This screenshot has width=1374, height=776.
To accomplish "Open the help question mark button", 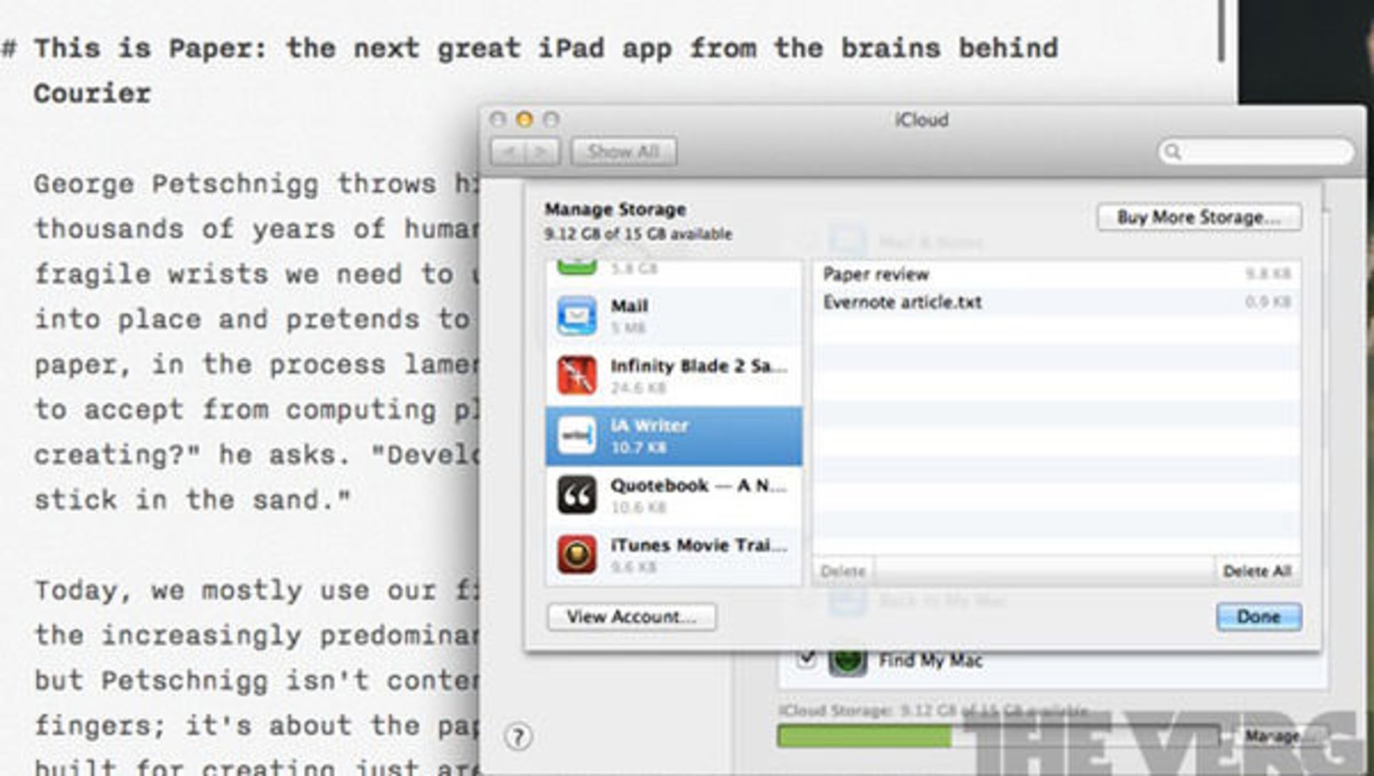I will pyautogui.click(x=518, y=736).
